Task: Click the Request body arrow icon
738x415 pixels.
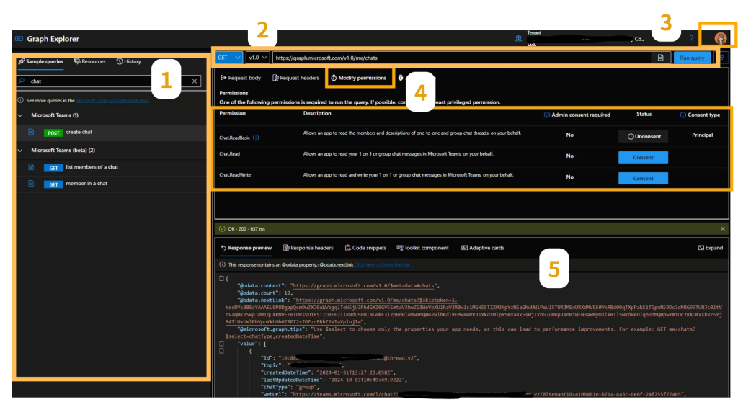Action: coord(223,78)
